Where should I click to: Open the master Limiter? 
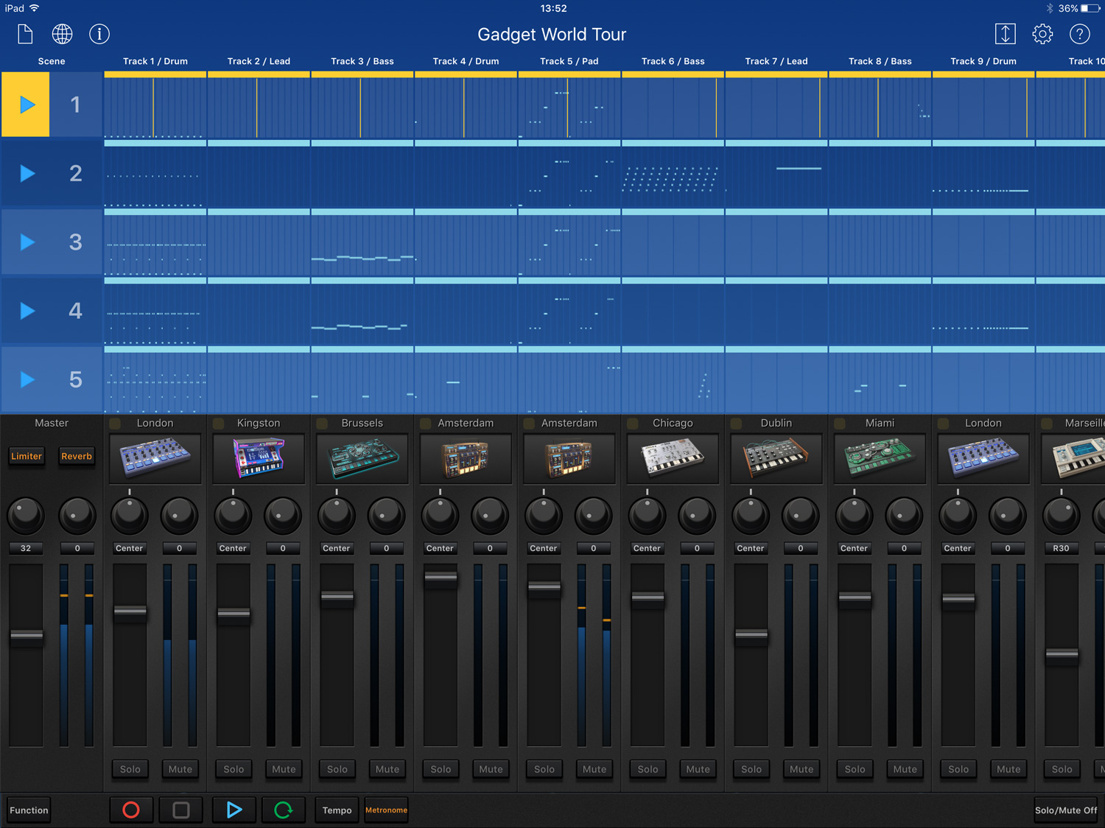pos(27,456)
